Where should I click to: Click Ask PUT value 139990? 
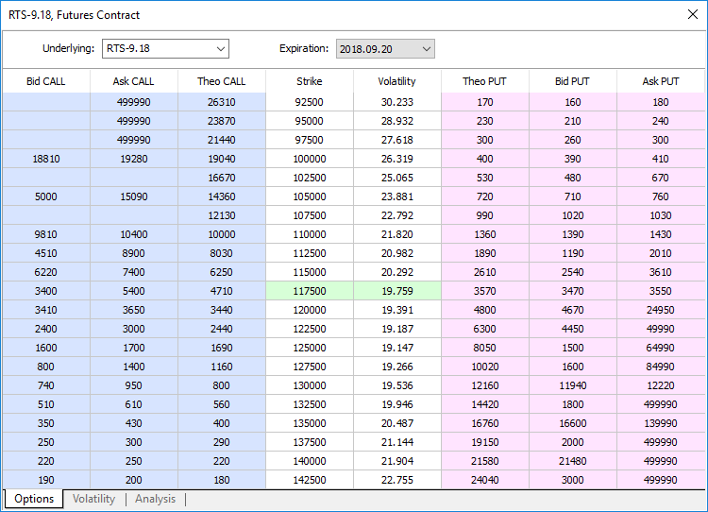click(660, 423)
